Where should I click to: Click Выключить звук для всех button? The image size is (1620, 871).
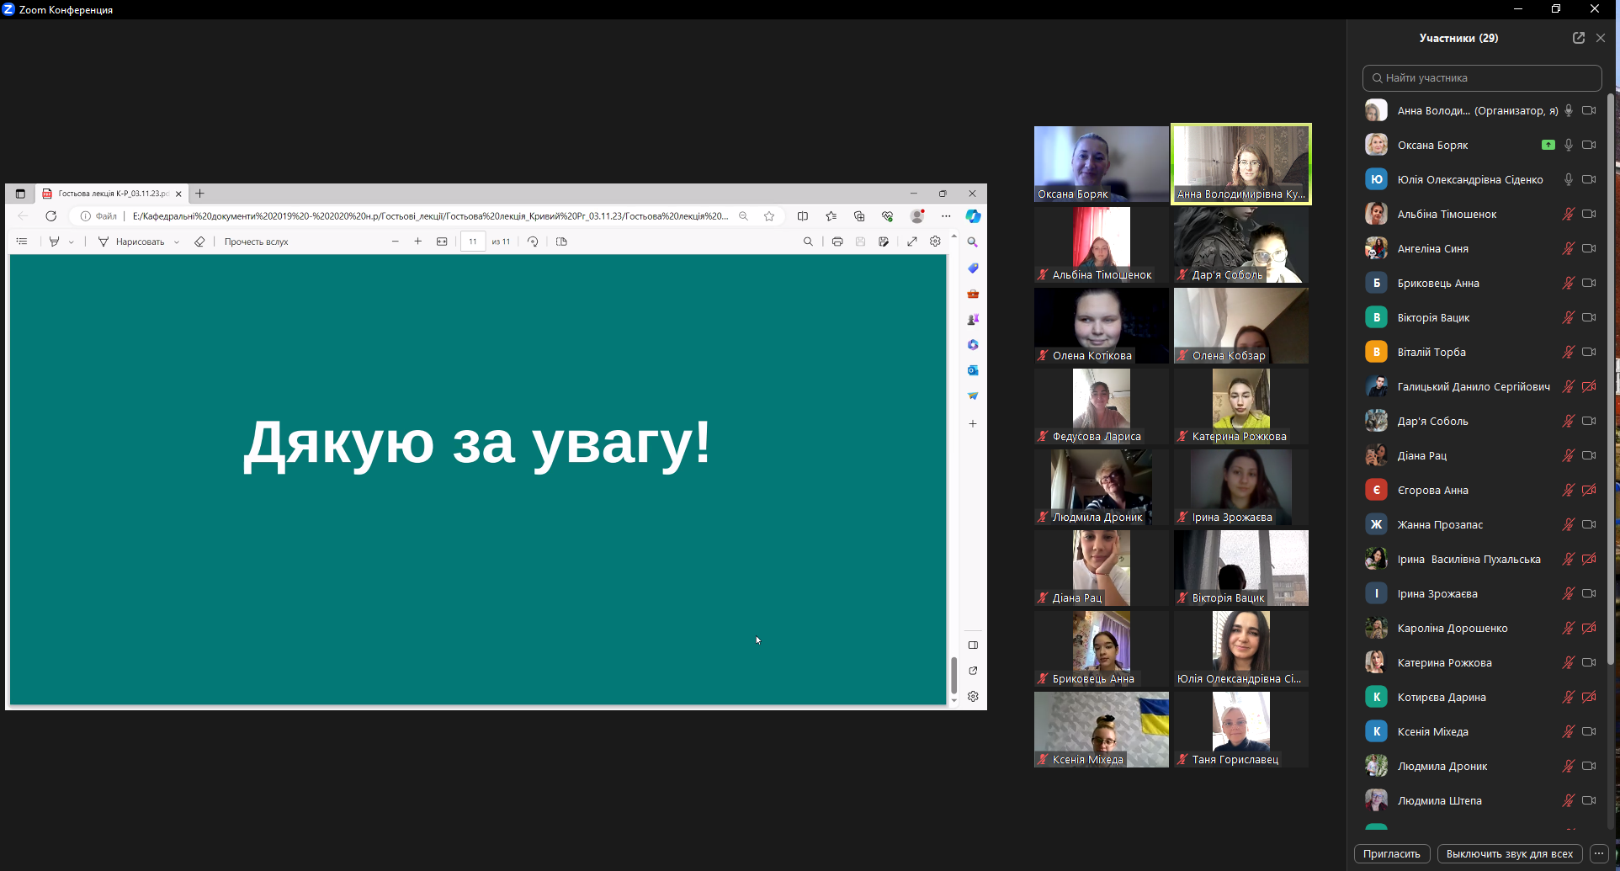[x=1510, y=853]
